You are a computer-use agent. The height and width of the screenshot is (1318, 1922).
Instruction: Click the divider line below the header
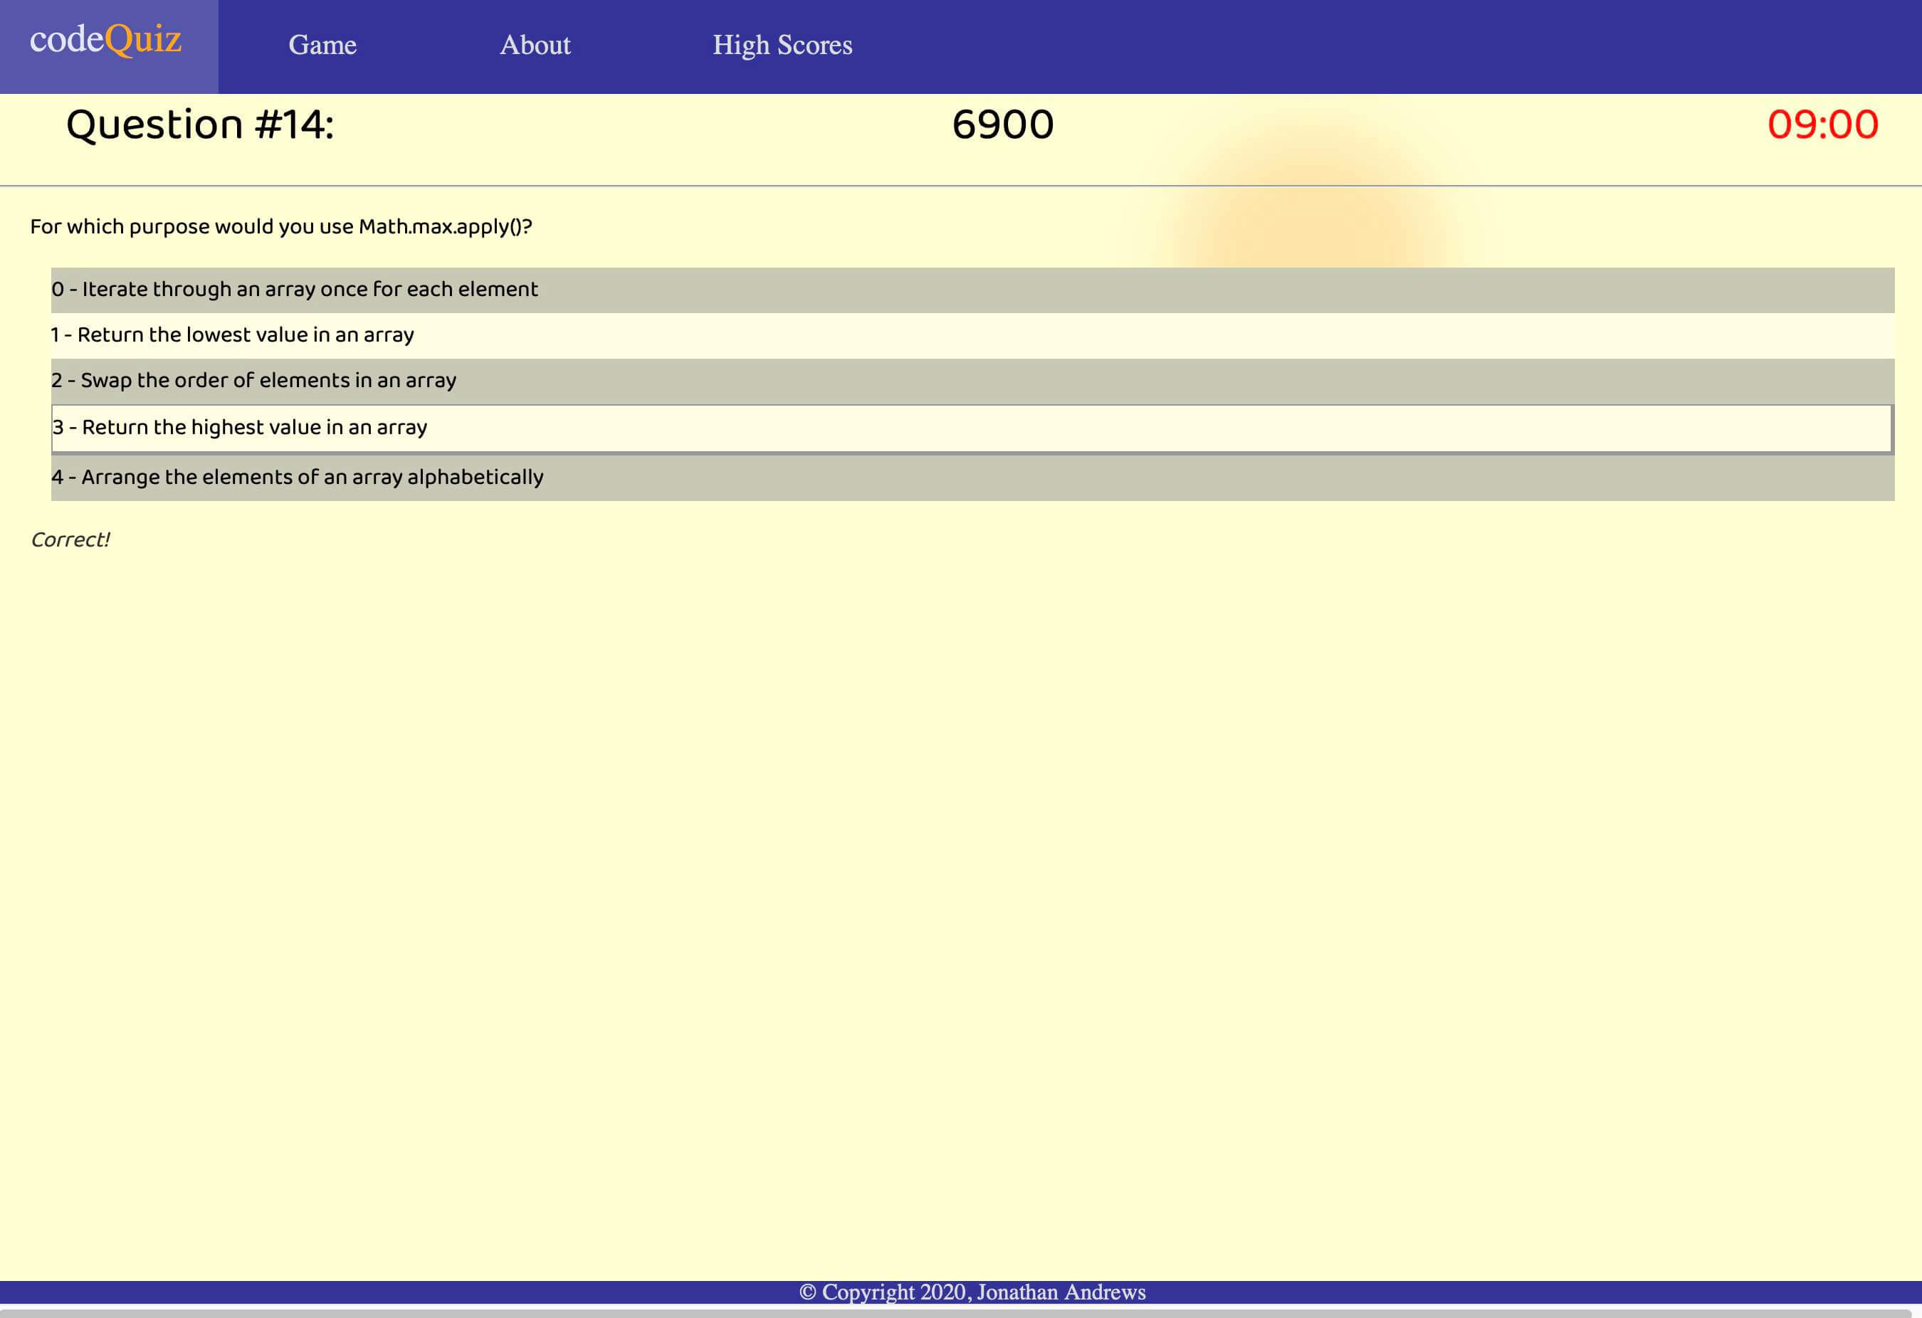pos(961,186)
